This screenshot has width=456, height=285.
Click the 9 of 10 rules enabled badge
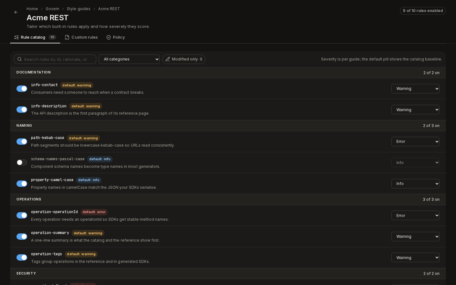tap(423, 11)
